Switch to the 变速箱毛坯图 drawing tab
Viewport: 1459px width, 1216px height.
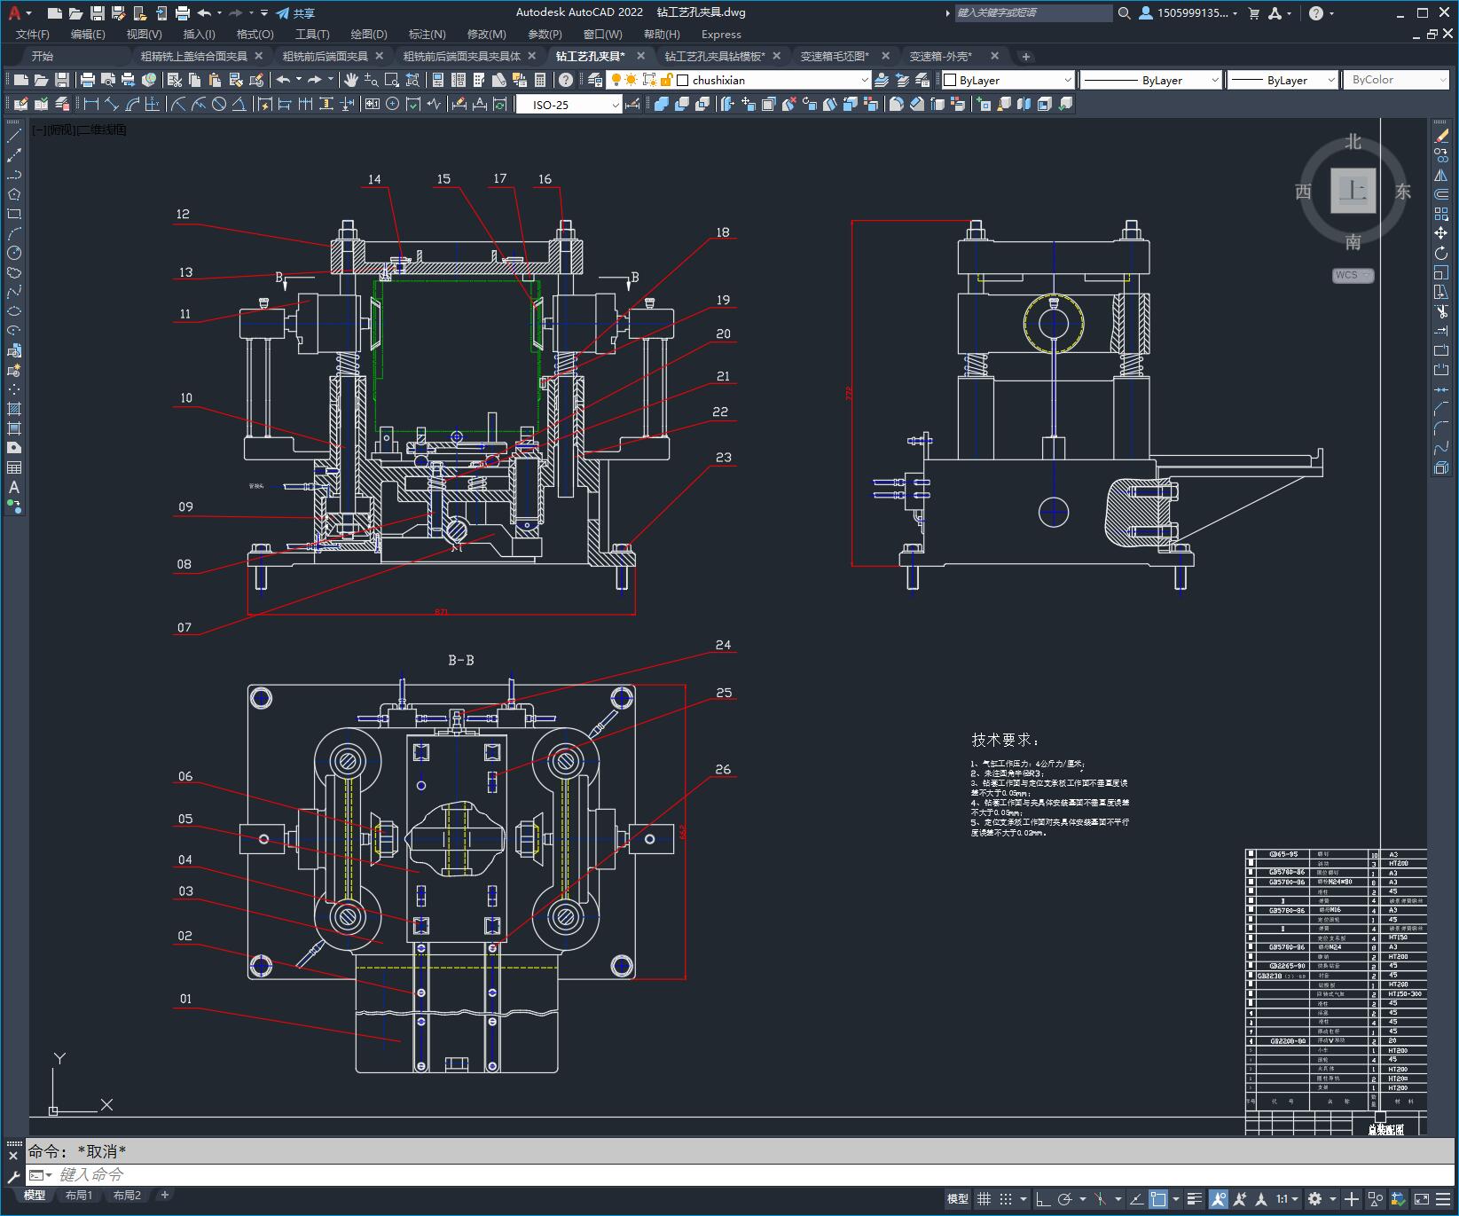click(835, 56)
